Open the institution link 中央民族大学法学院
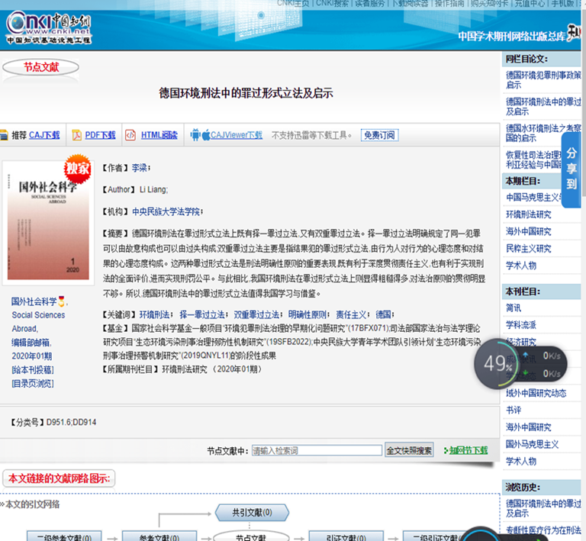This screenshot has height=541, width=586. click(166, 211)
